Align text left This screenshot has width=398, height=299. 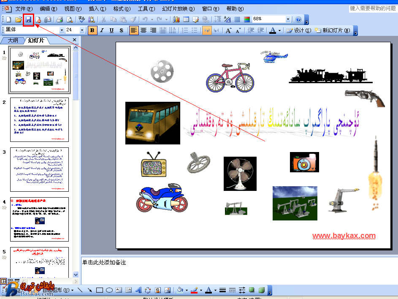134,30
